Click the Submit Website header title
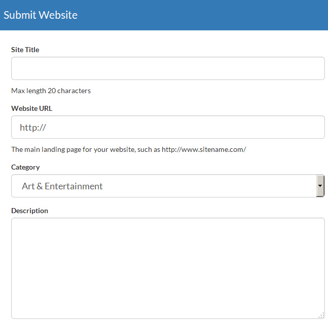 (41, 15)
